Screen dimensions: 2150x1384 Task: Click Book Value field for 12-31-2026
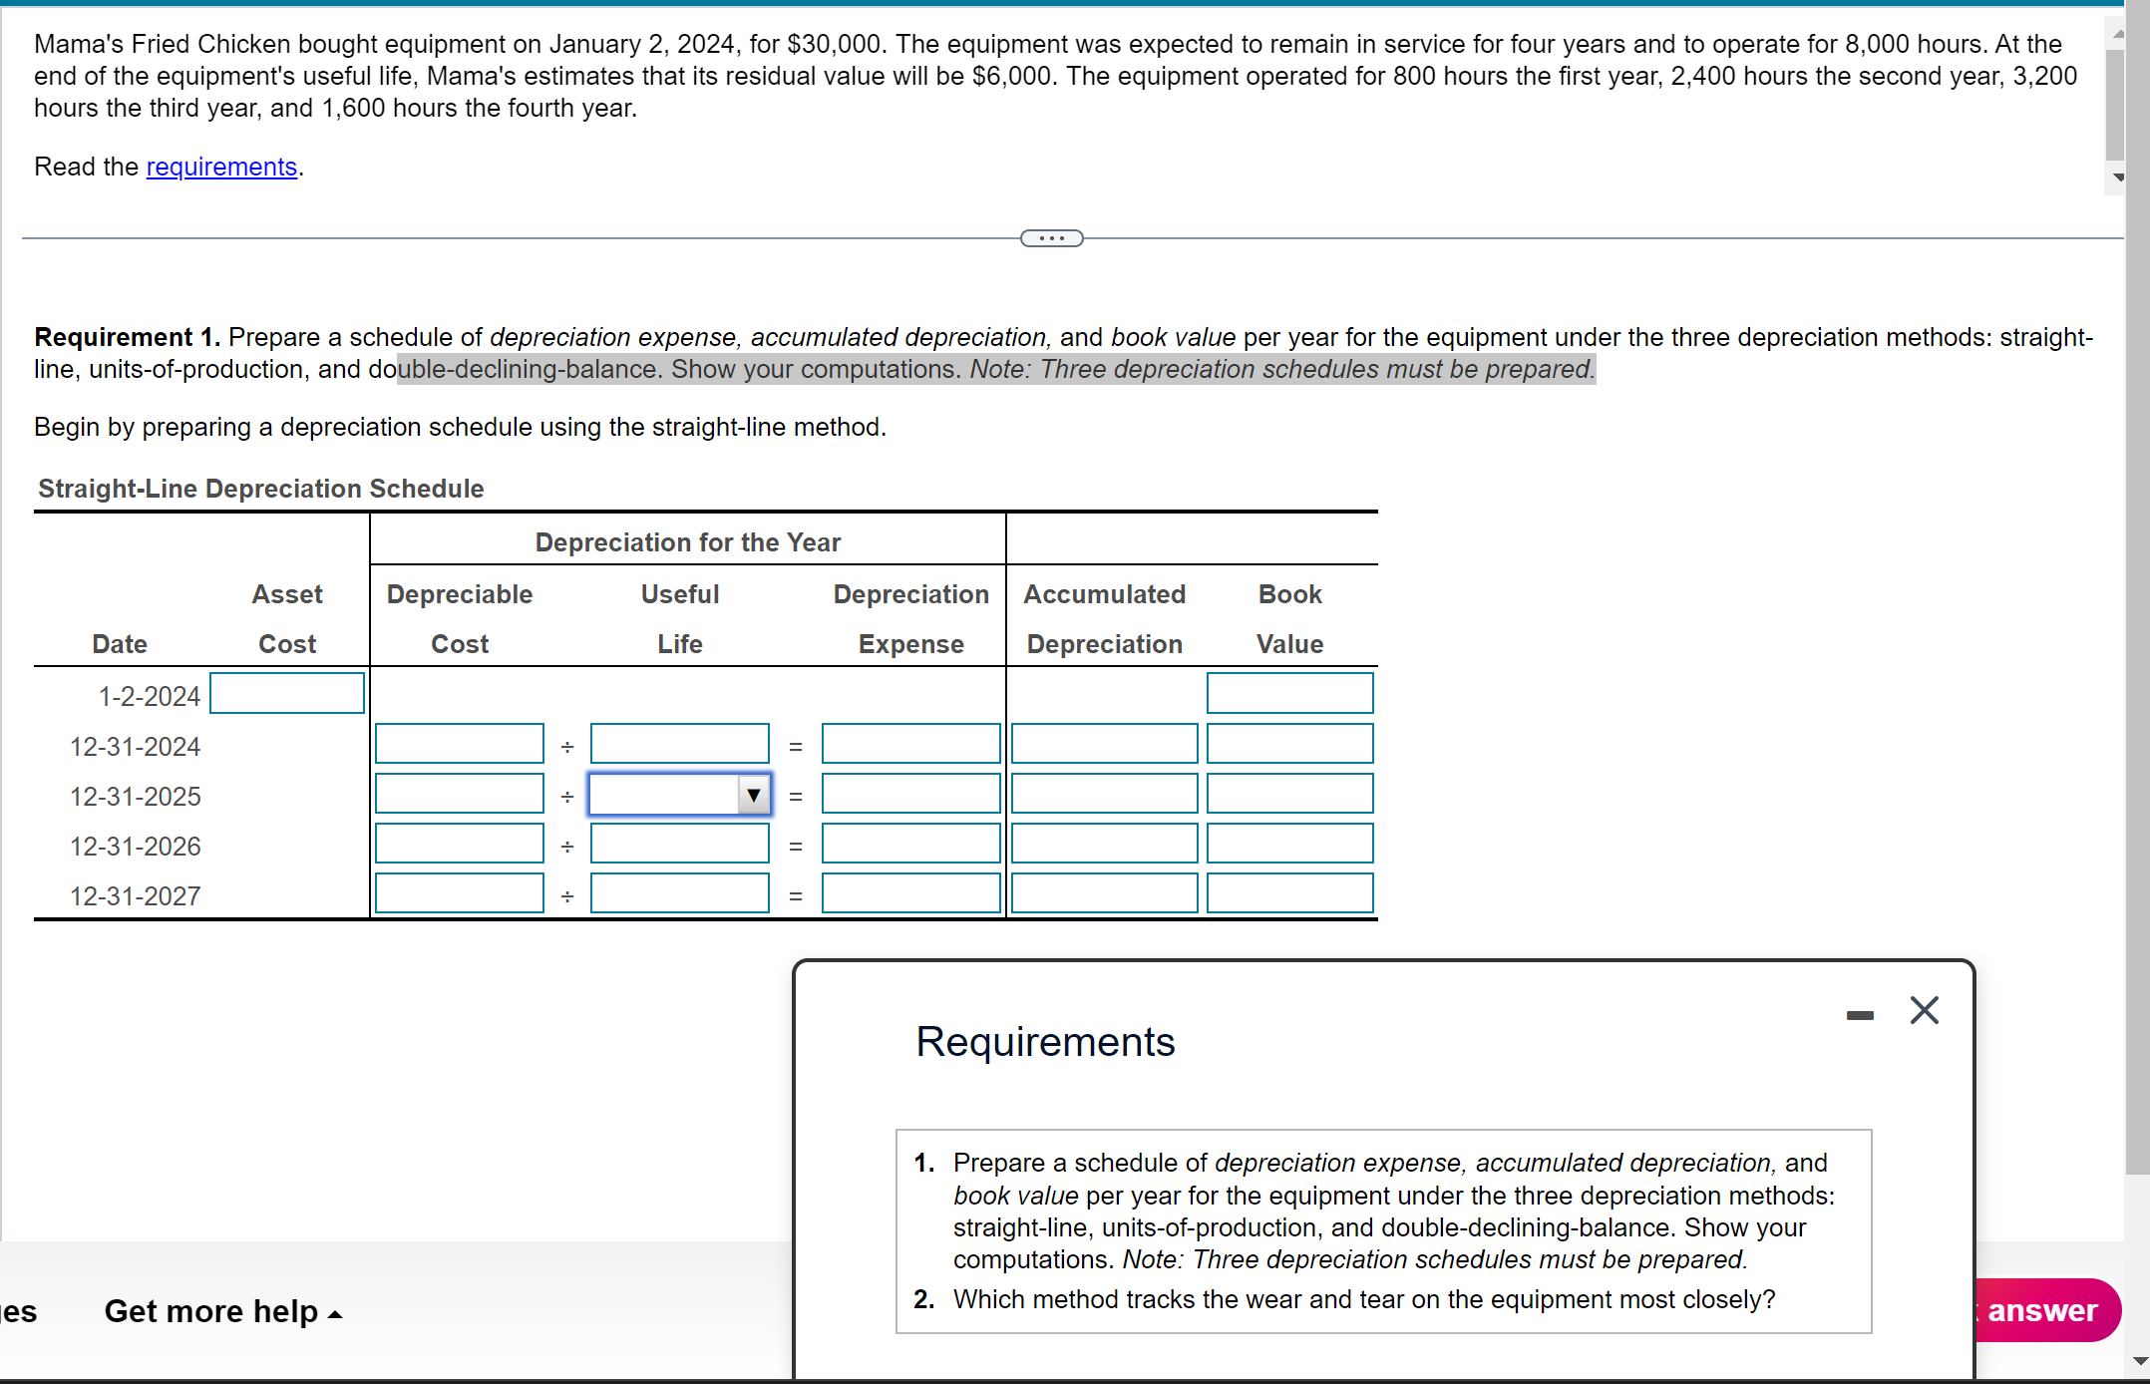(x=1289, y=844)
